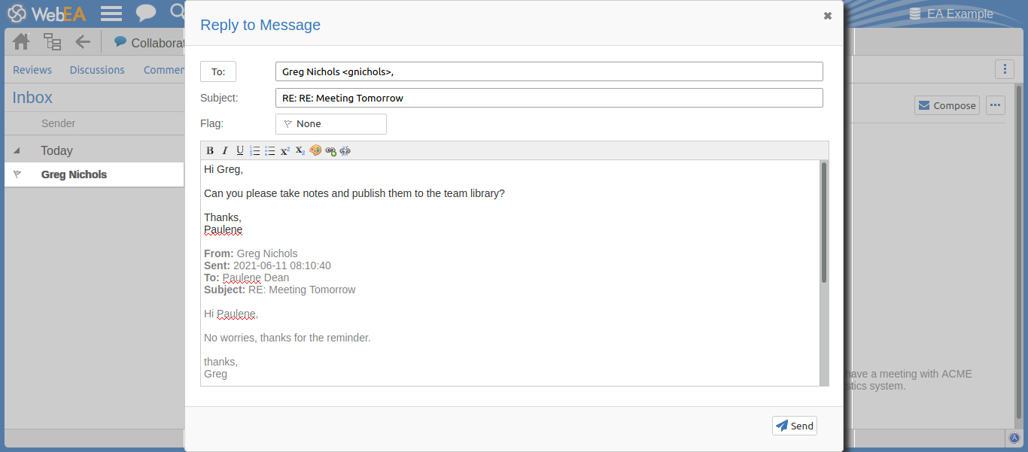1028x452 pixels.
Task: Collapse the Today message group
Action: pyautogui.click(x=17, y=150)
